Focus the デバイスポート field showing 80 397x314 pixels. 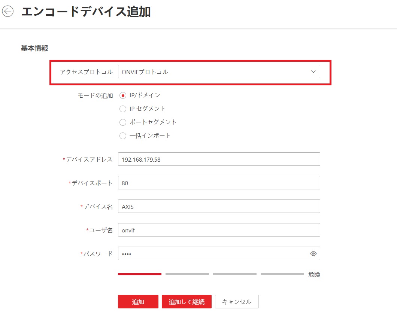219,183
